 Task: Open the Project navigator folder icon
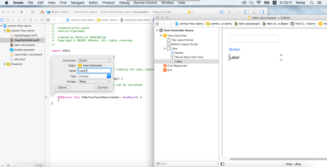coord(2,20)
